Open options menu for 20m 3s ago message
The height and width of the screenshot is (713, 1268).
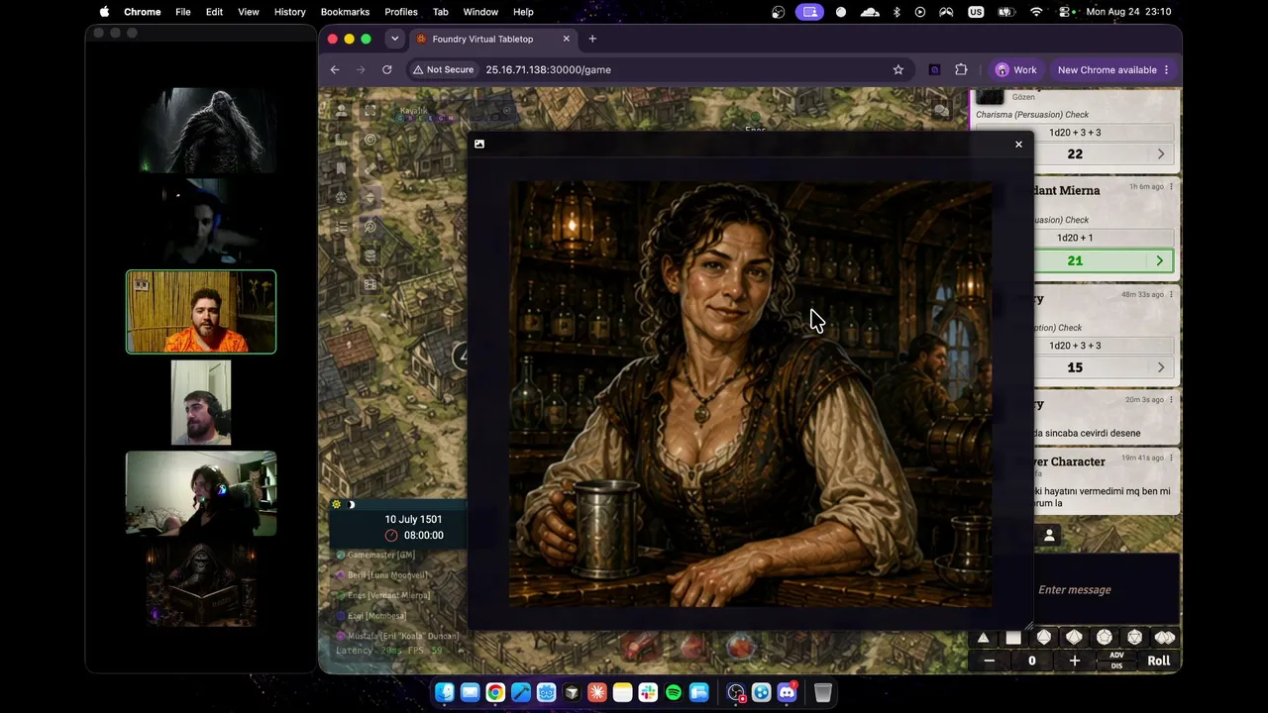click(x=1171, y=400)
